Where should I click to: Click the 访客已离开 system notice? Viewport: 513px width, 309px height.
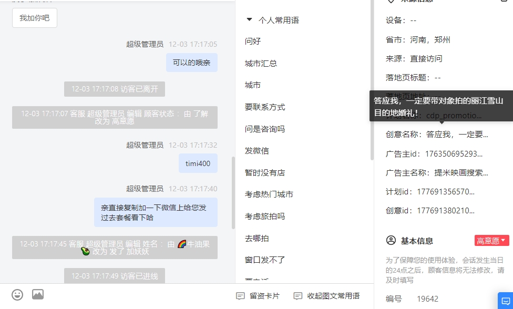[x=115, y=89]
